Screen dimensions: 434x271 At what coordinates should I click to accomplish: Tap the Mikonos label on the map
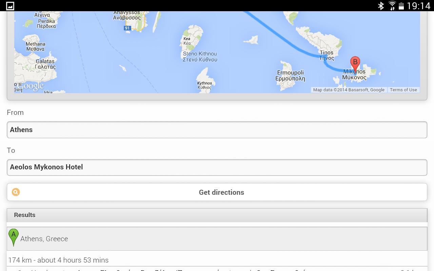354,75
